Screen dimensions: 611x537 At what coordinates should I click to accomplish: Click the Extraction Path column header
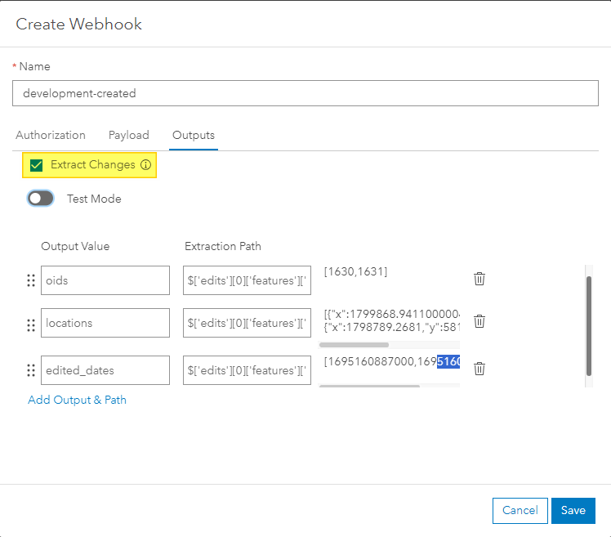(x=223, y=247)
